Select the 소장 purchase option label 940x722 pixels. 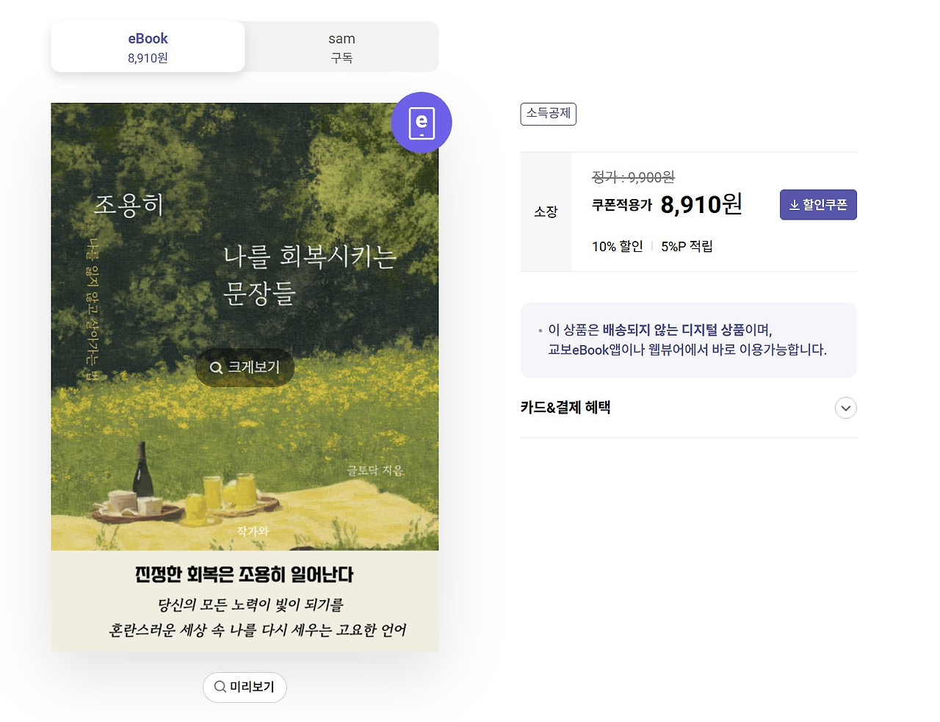[546, 212]
